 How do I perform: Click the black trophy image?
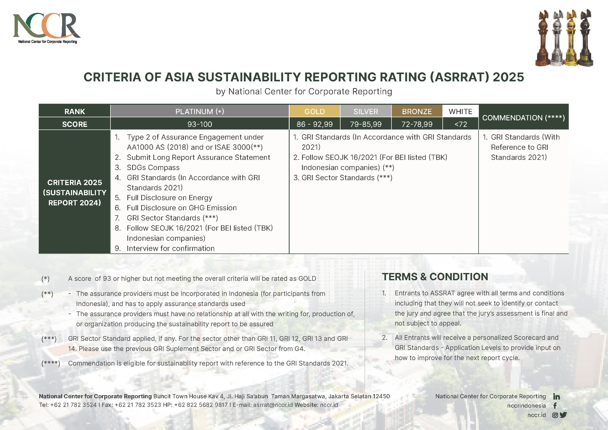click(585, 38)
